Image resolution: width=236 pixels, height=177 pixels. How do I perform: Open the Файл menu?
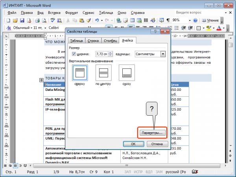coord(12,13)
